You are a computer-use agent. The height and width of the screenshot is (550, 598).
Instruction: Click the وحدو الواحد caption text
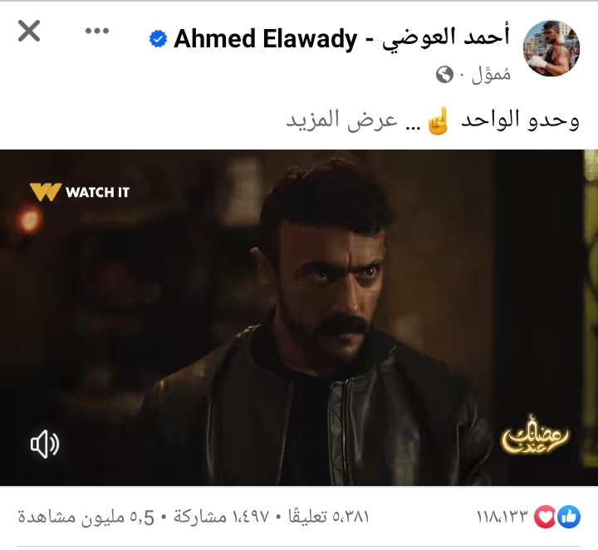(x=520, y=120)
